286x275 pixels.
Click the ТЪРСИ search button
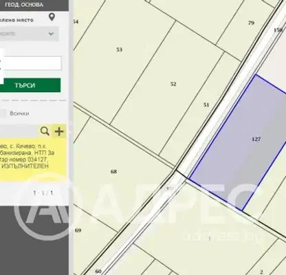click(x=30, y=85)
